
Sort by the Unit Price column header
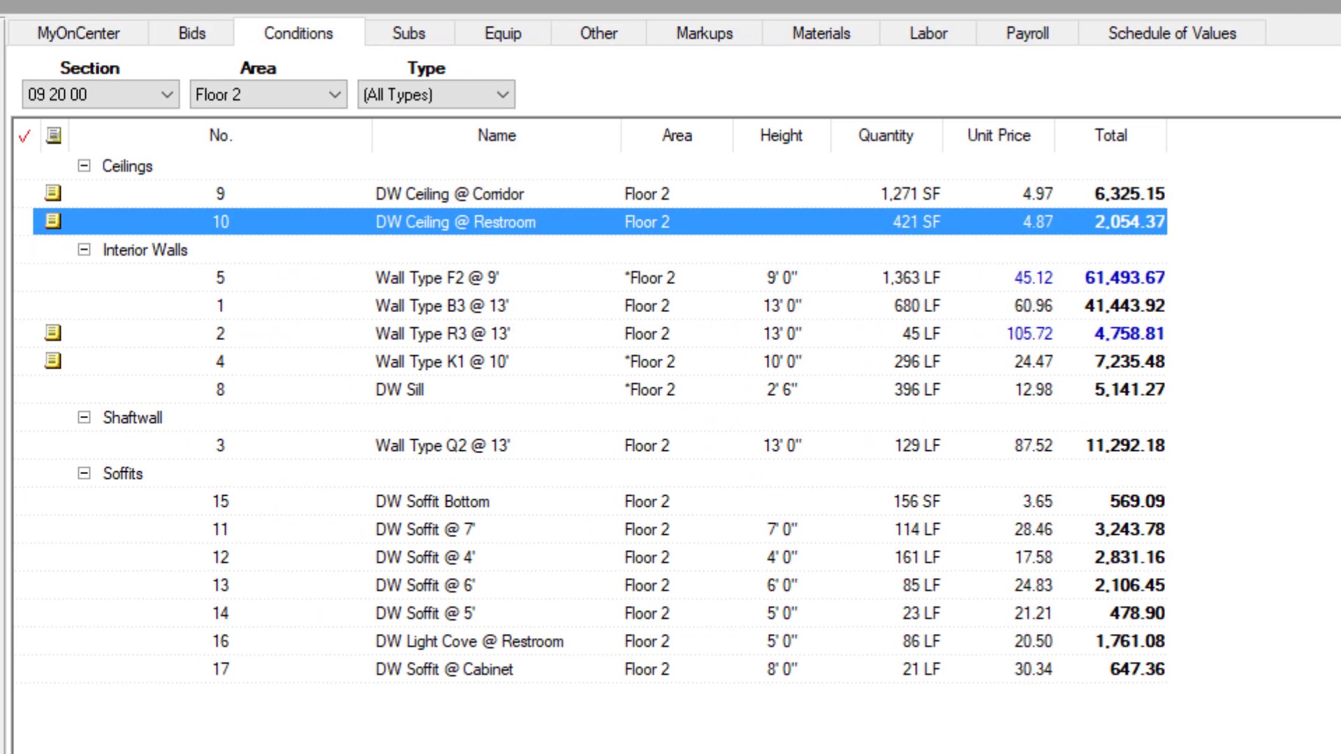click(x=998, y=135)
